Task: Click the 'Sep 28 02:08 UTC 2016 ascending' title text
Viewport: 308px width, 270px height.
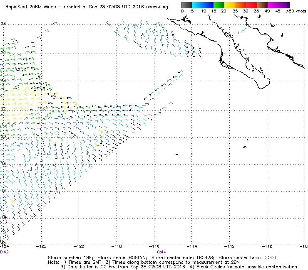Action: point(129,7)
